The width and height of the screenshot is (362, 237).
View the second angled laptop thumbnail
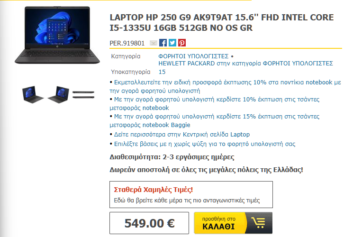58,94
